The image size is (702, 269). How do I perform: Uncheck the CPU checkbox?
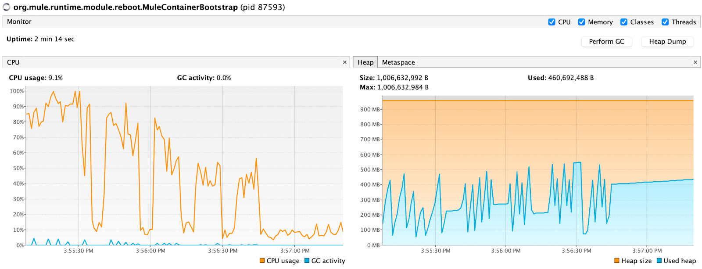(552, 22)
